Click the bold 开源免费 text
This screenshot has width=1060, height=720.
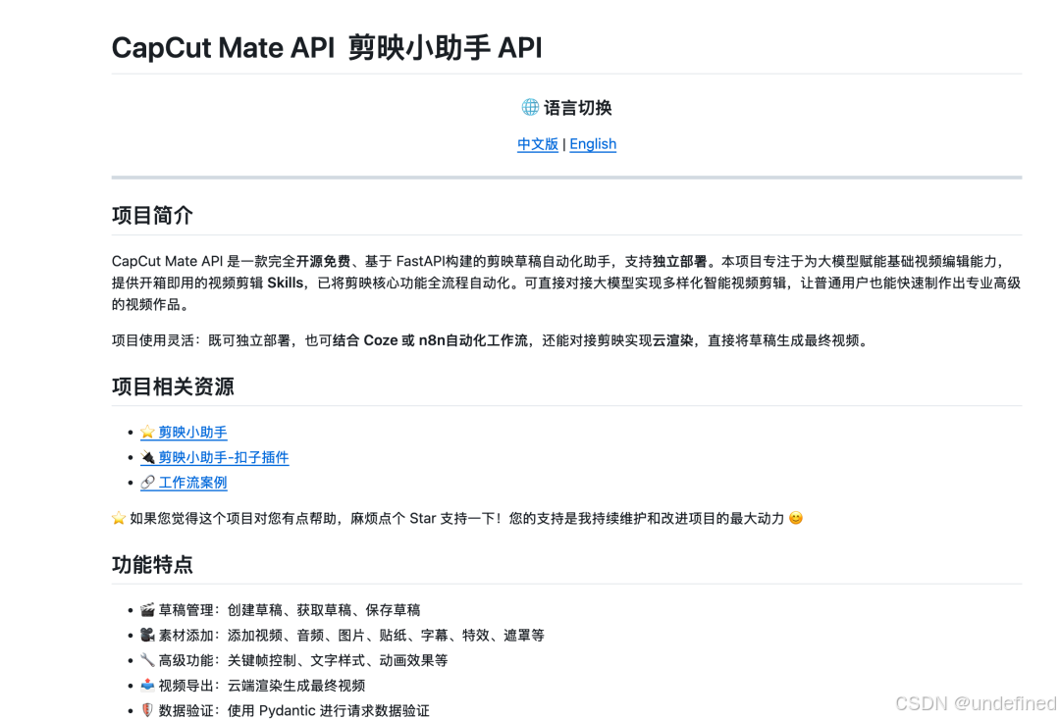[x=323, y=261]
